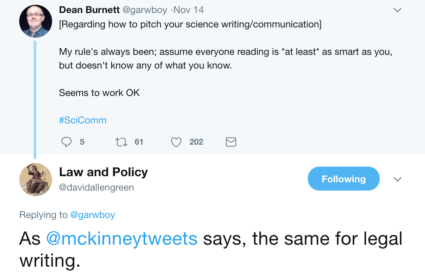Open the dropdown chevron beside Following button
This screenshot has width=425, height=279.
[x=397, y=179]
